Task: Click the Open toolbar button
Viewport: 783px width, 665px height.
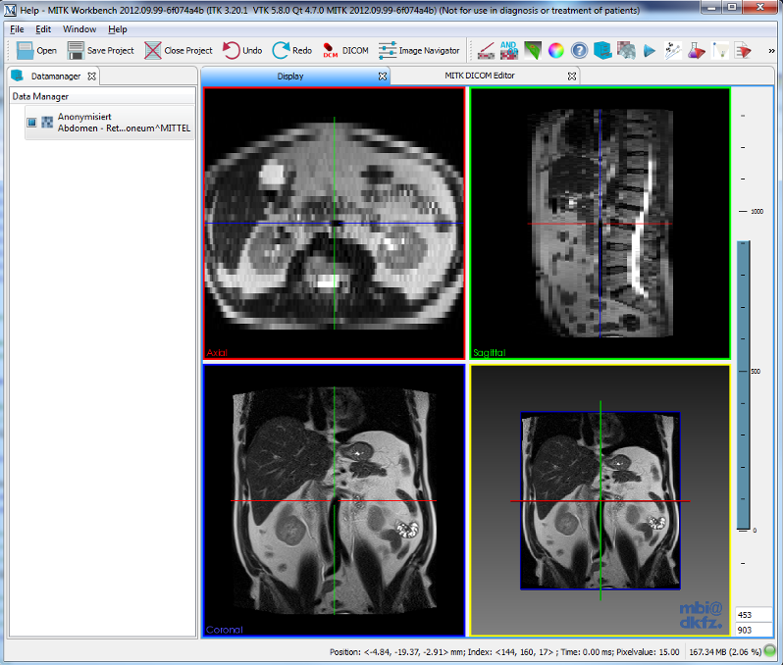Action: (36, 50)
